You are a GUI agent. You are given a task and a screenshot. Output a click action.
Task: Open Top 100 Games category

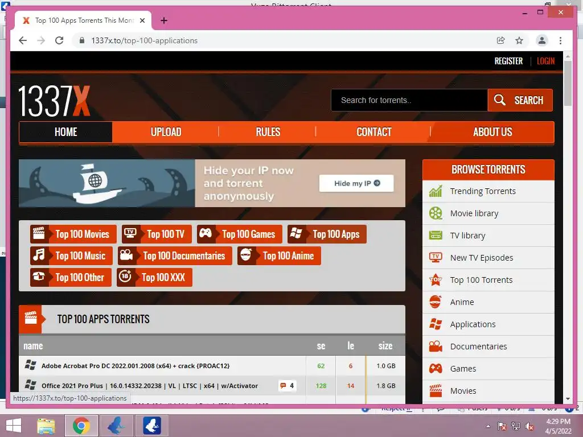pyautogui.click(x=240, y=234)
